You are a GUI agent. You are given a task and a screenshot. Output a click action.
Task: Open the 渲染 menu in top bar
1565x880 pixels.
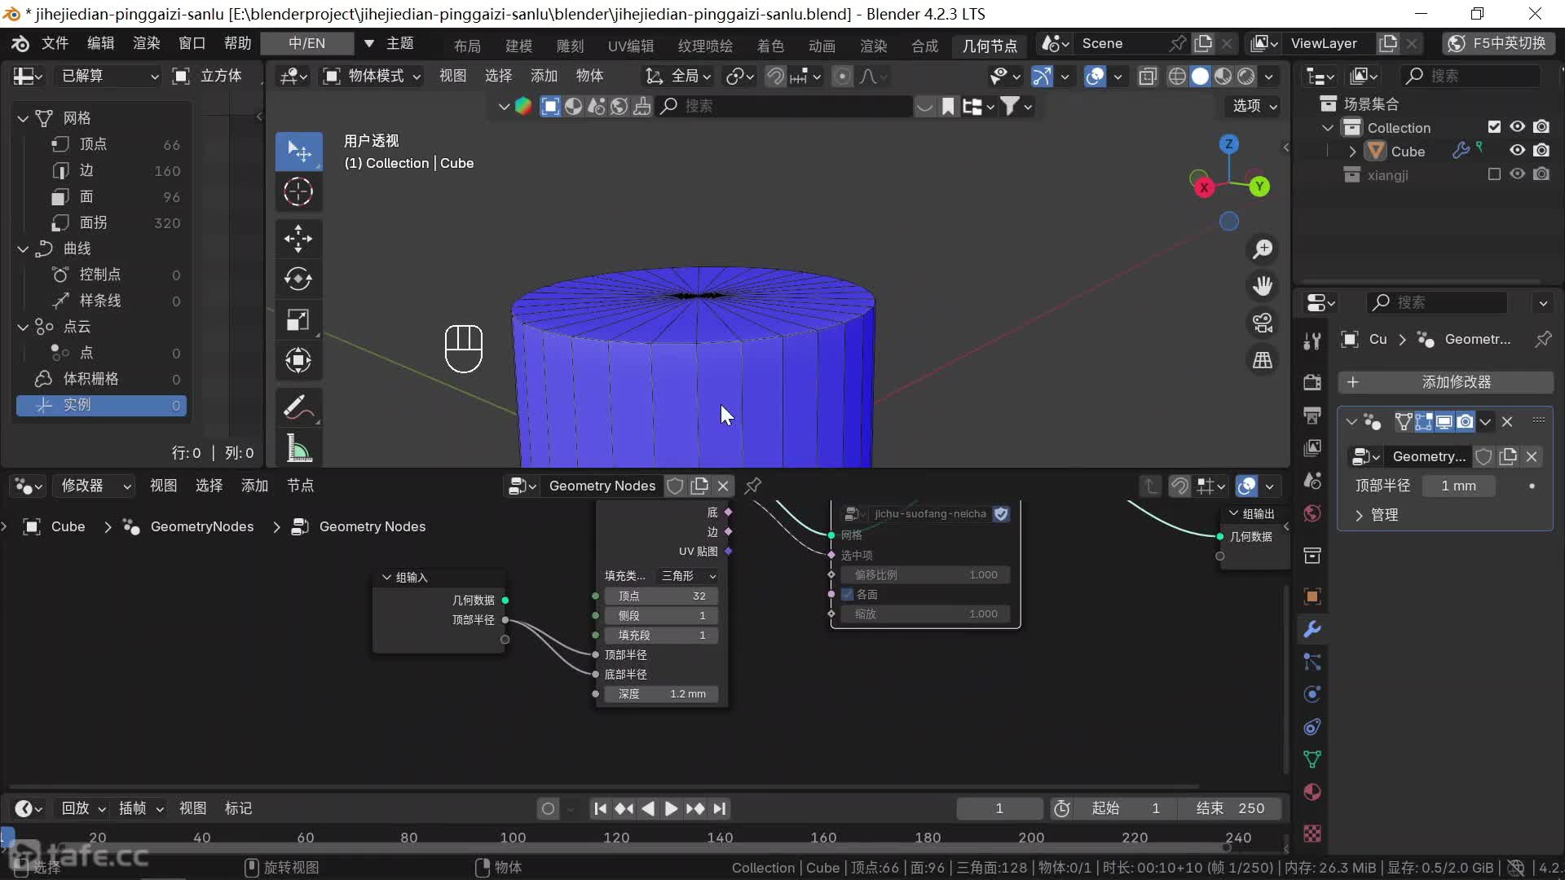pos(147,43)
